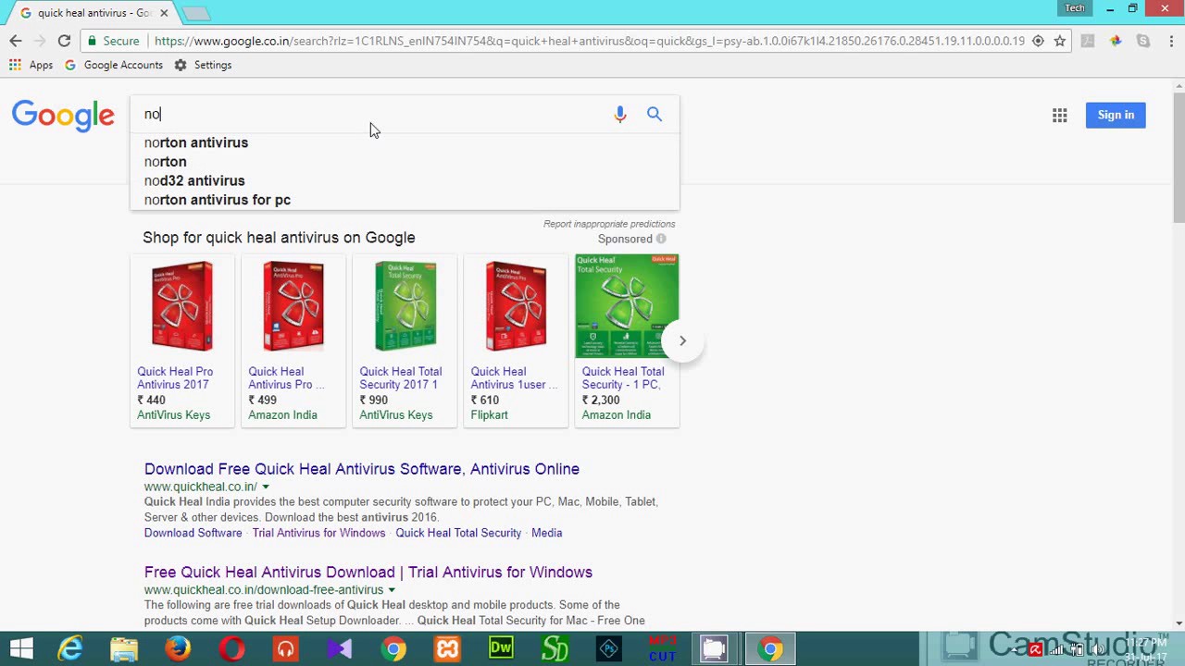Open Trial Antivirus for Windows sitelink
Image resolution: width=1185 pixels, height=666 pixels.
pyautogui.click(x=318, y=533)
